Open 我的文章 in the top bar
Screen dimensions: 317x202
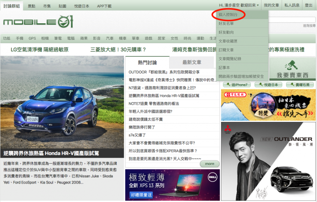tap(271, 5)
